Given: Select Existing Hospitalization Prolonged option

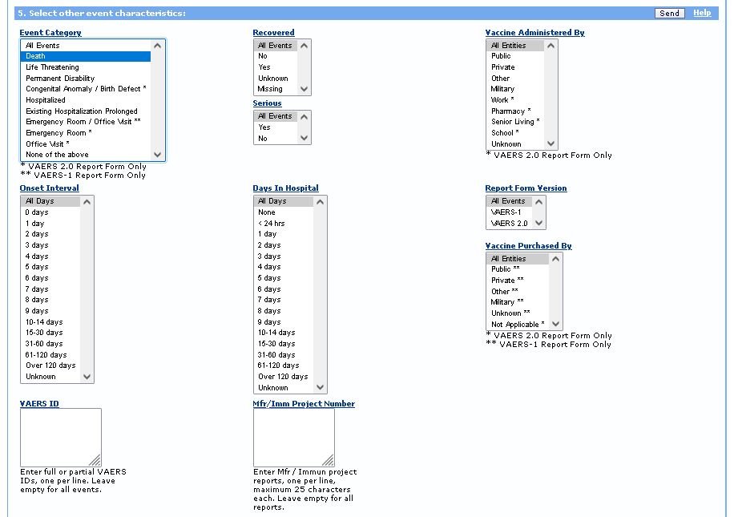Looking at the screenshot, I should (x=86, y=111).
